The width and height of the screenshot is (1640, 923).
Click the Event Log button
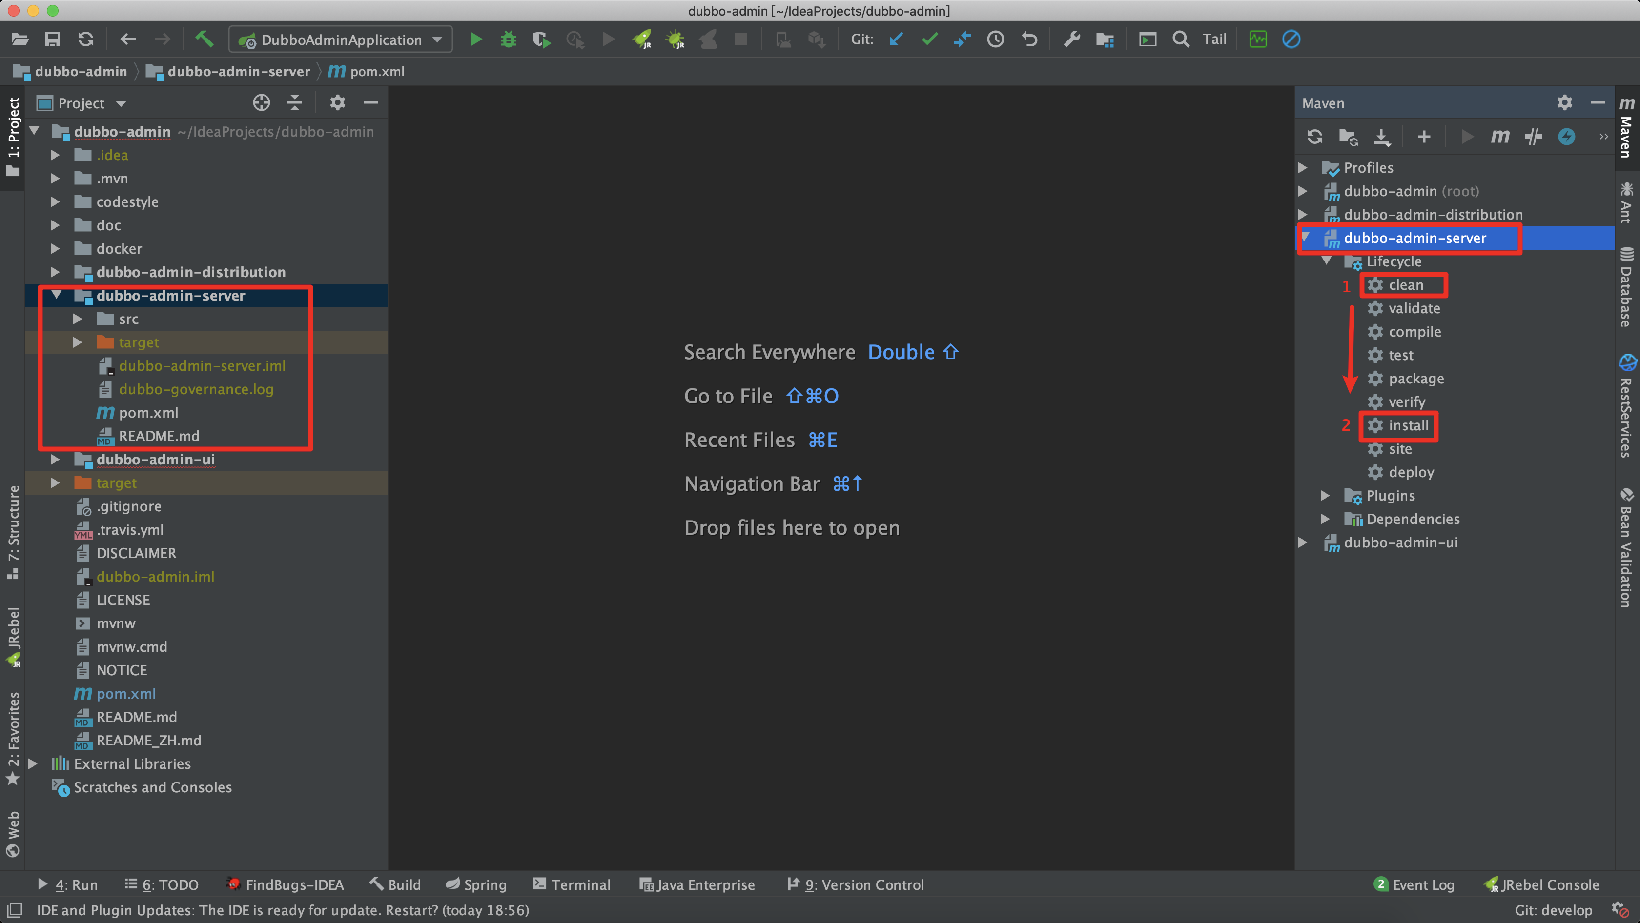point(1414,885)
